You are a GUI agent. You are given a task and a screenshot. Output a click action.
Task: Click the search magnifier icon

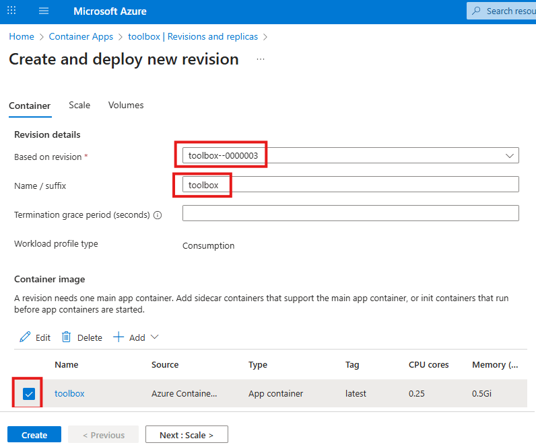point(477,11)
